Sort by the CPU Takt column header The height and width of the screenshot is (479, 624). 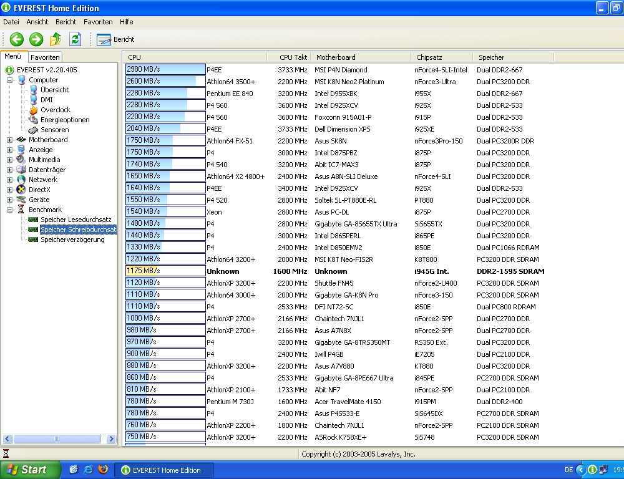pos(288,57)
